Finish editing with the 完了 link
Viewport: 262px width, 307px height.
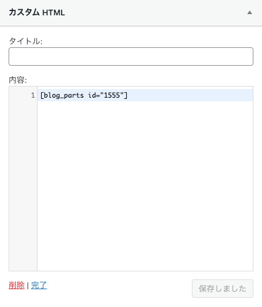point(39,285)
